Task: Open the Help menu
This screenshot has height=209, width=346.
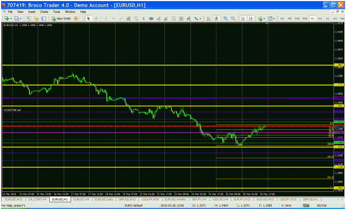Action: tap(83, 12)
